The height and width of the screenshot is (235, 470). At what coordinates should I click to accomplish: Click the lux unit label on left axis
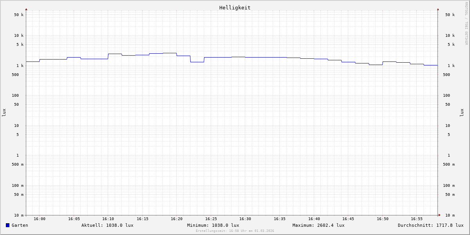click(x=4, y=113)
